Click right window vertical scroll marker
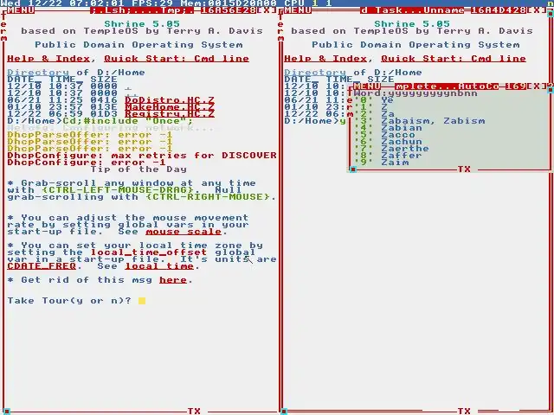 551,14
